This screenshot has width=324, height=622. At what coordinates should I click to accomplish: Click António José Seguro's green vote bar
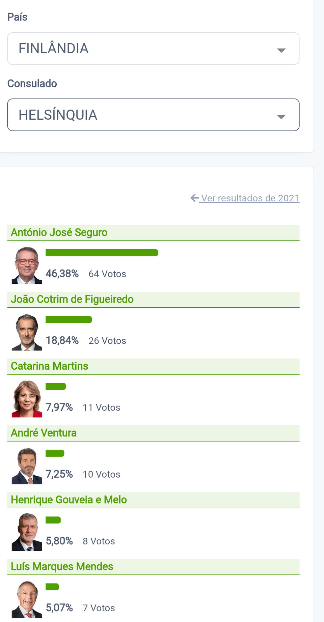coord(102,253)
